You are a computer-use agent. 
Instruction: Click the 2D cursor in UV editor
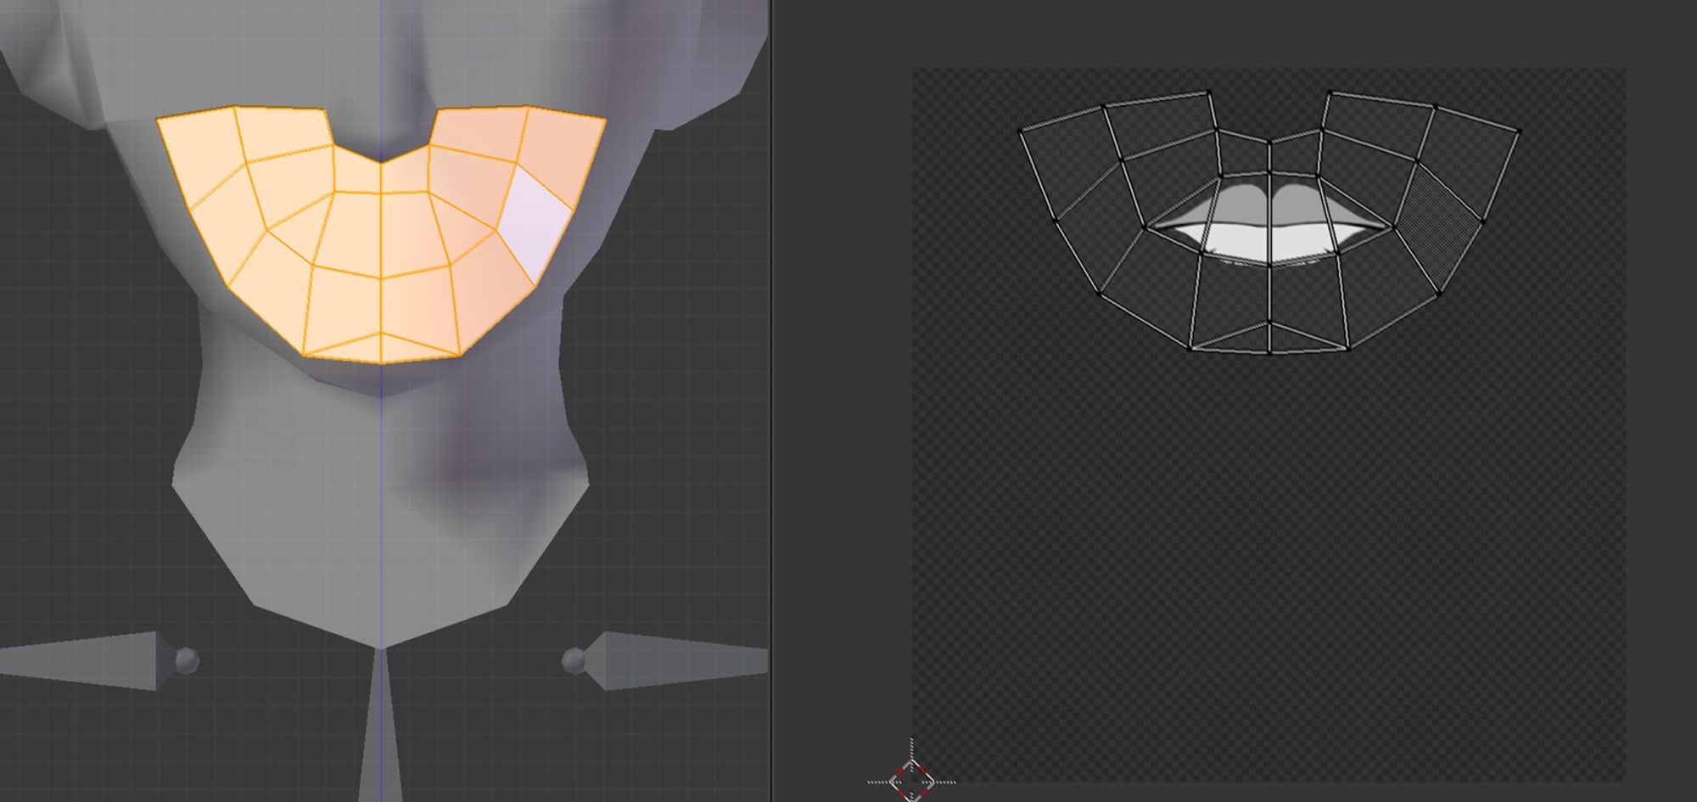pos(911,779)
